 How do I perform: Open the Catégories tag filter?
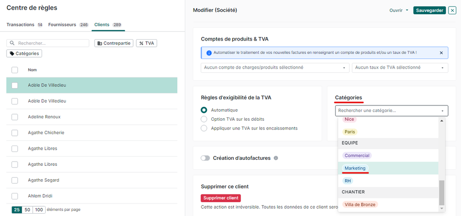tap(24, 53)
